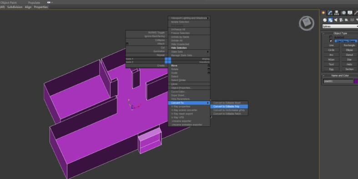Open the Motion tab in command panel
Screen dimensions: 358x179
(x=343, y=13)
